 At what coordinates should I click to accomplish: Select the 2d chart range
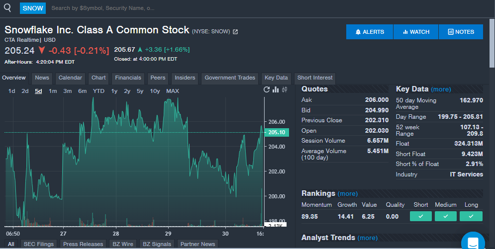(x=25, y=91)
